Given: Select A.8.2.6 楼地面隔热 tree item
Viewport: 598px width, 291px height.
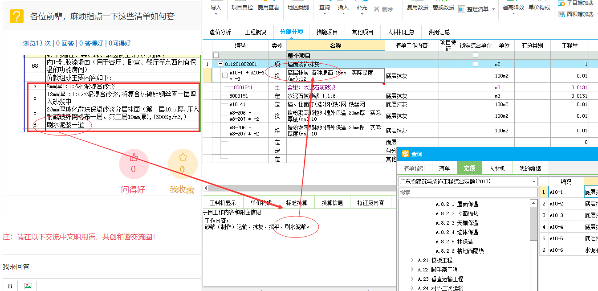Looking at the screenshot, I should 460,251.
